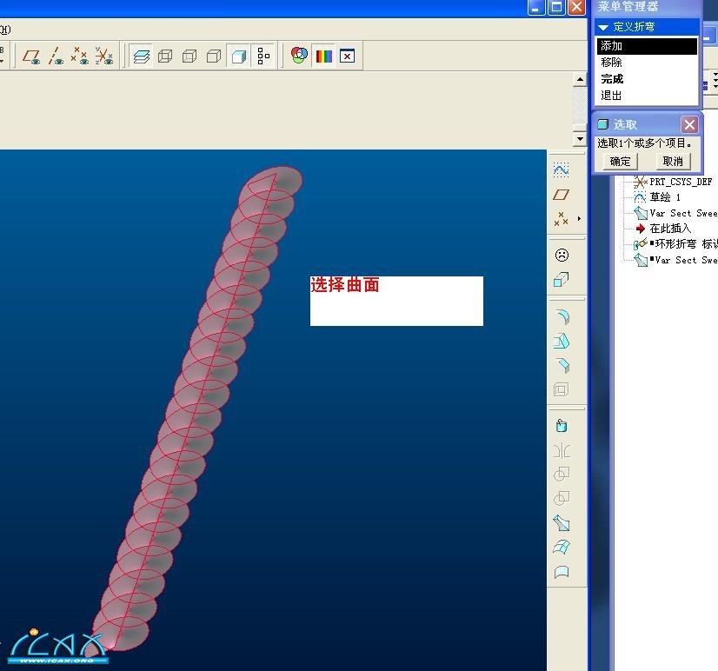
Task: Click the model tree hierarchy icon
Action: tap(263, 56)
